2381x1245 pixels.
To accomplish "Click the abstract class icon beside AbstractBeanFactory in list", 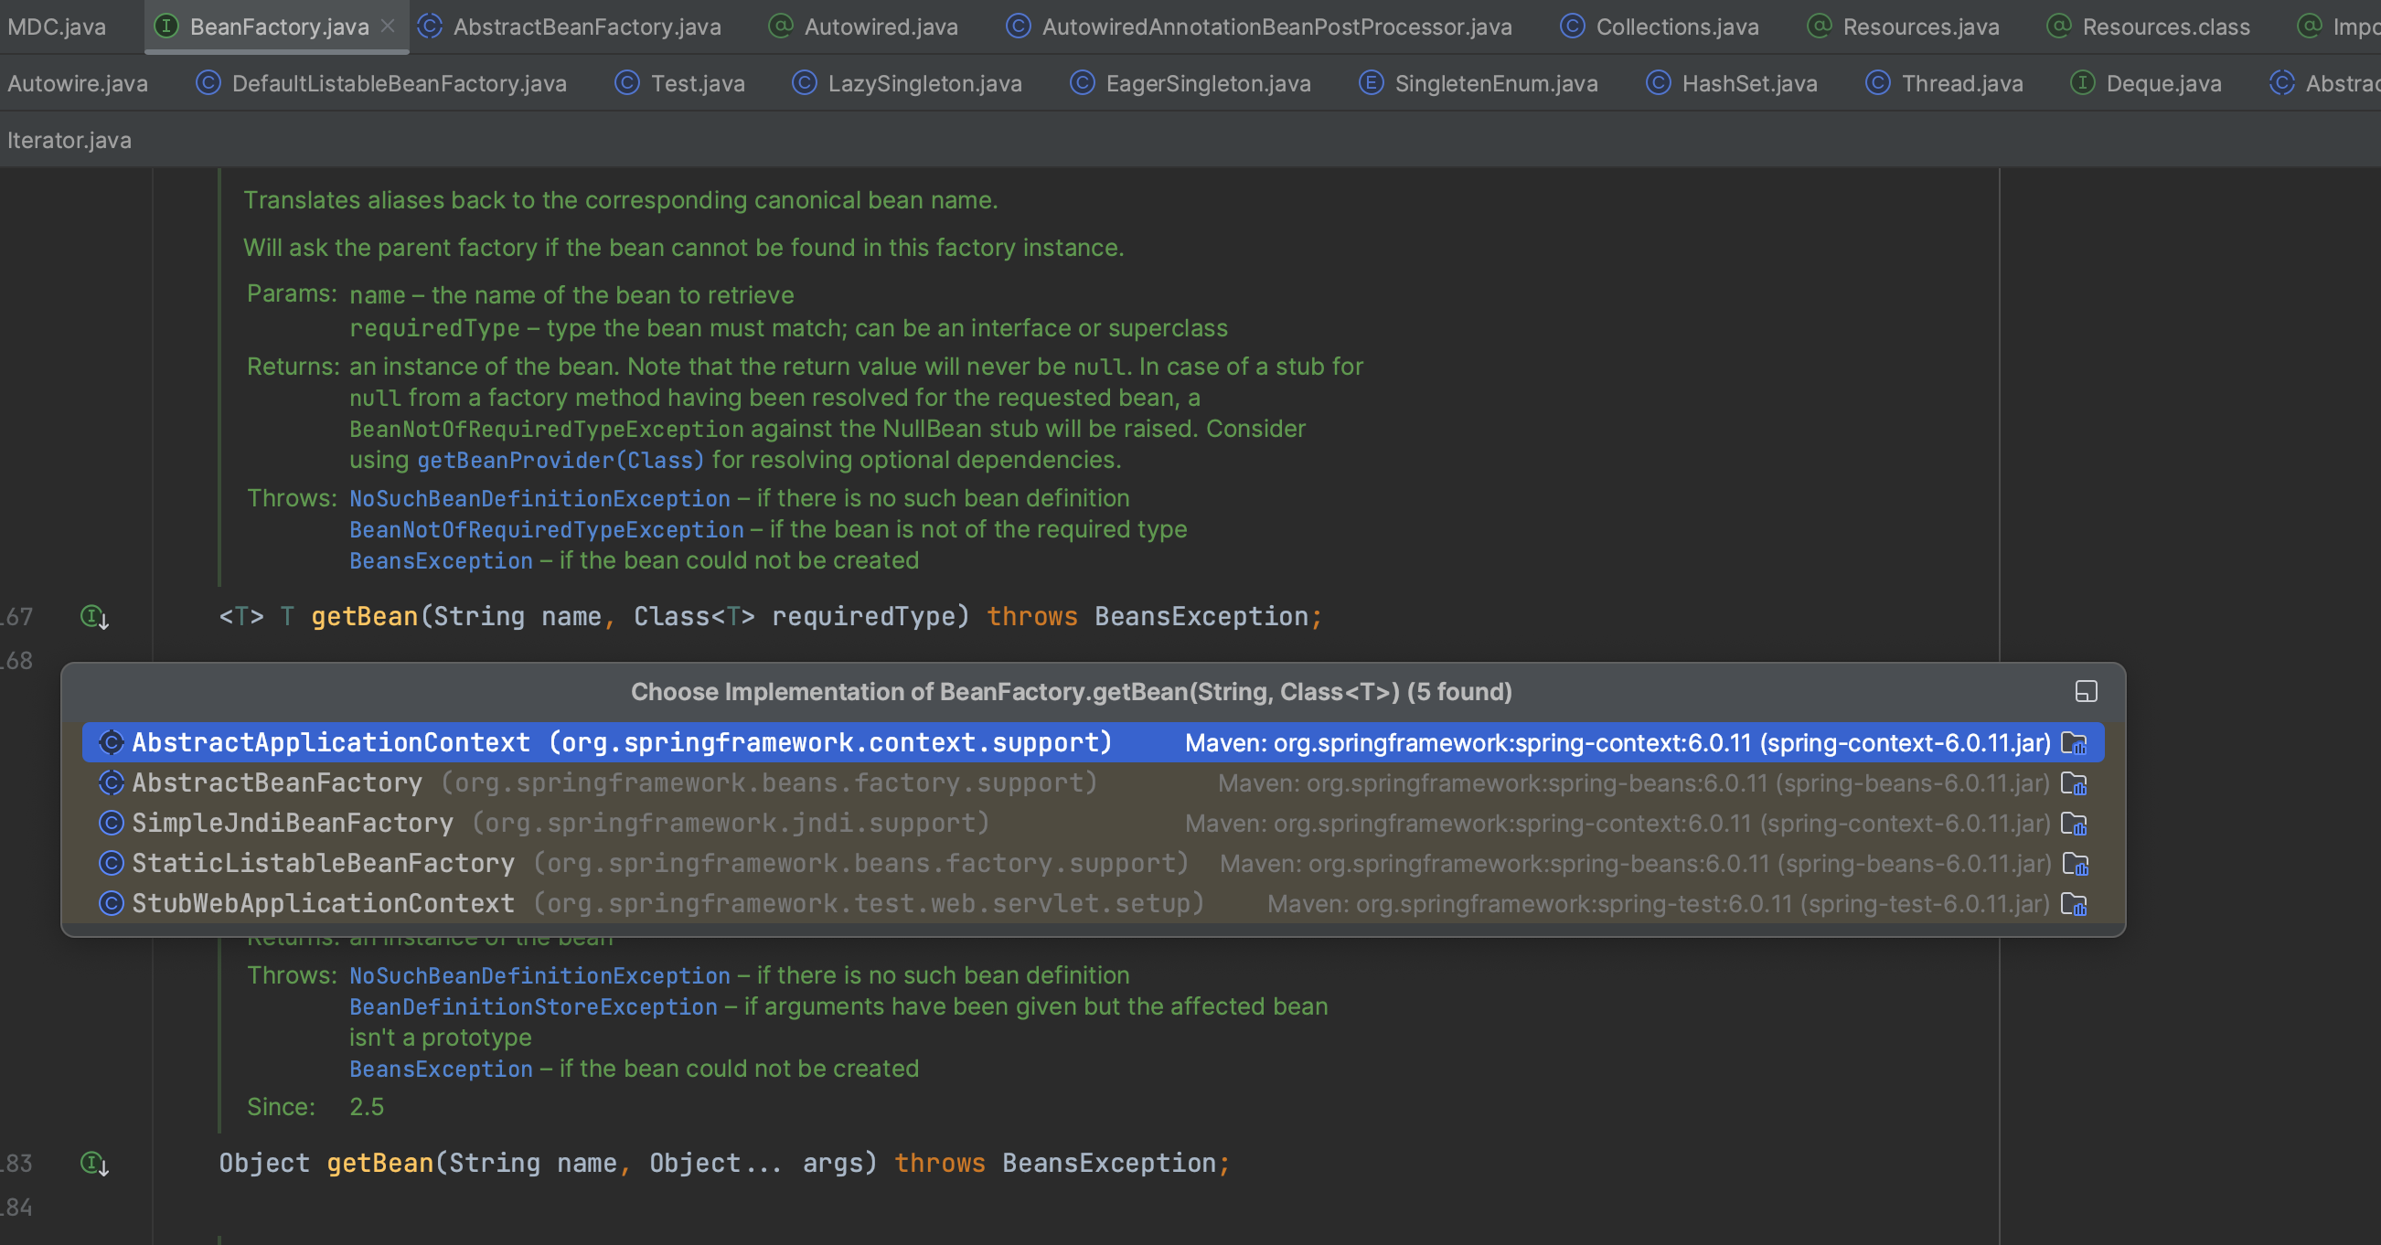I will (x=111, y=782).
